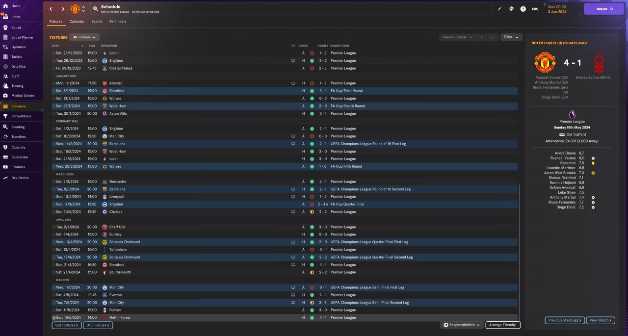
Task: Open Home from the sidebar
Action: coord(16,6)
